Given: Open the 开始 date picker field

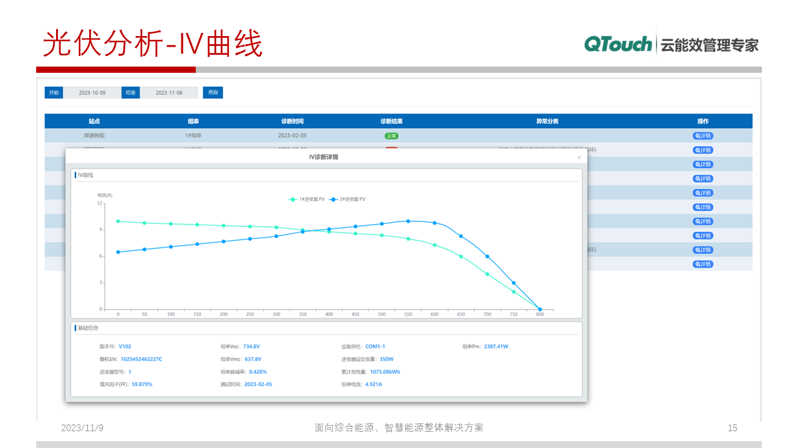Looking at the screenshot, I should tap(92, 93).
